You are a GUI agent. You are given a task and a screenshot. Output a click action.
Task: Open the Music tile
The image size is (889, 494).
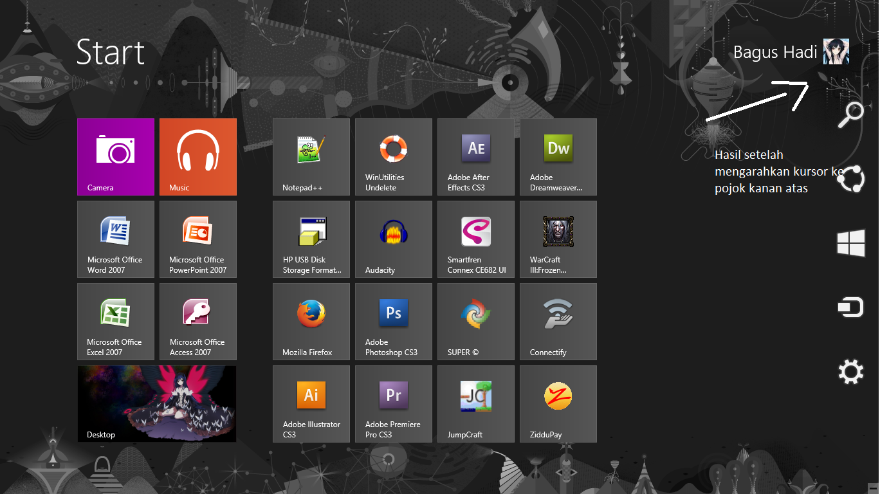tap(197, 157)
